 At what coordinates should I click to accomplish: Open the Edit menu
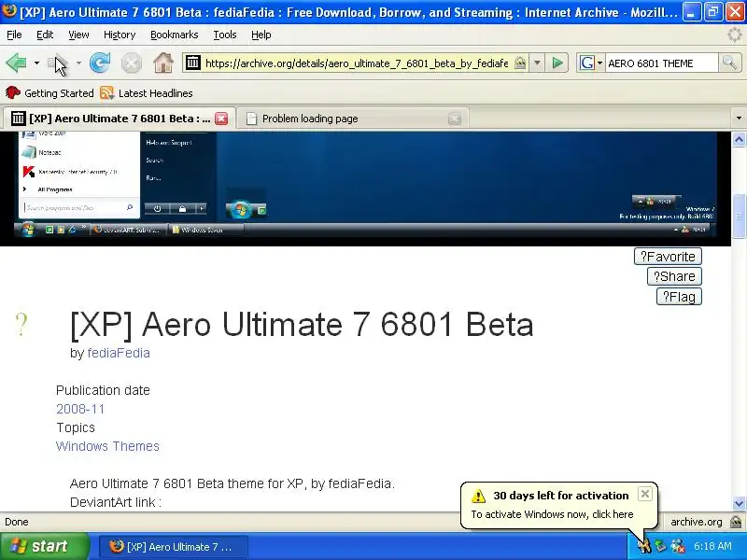tap(45, 35)
